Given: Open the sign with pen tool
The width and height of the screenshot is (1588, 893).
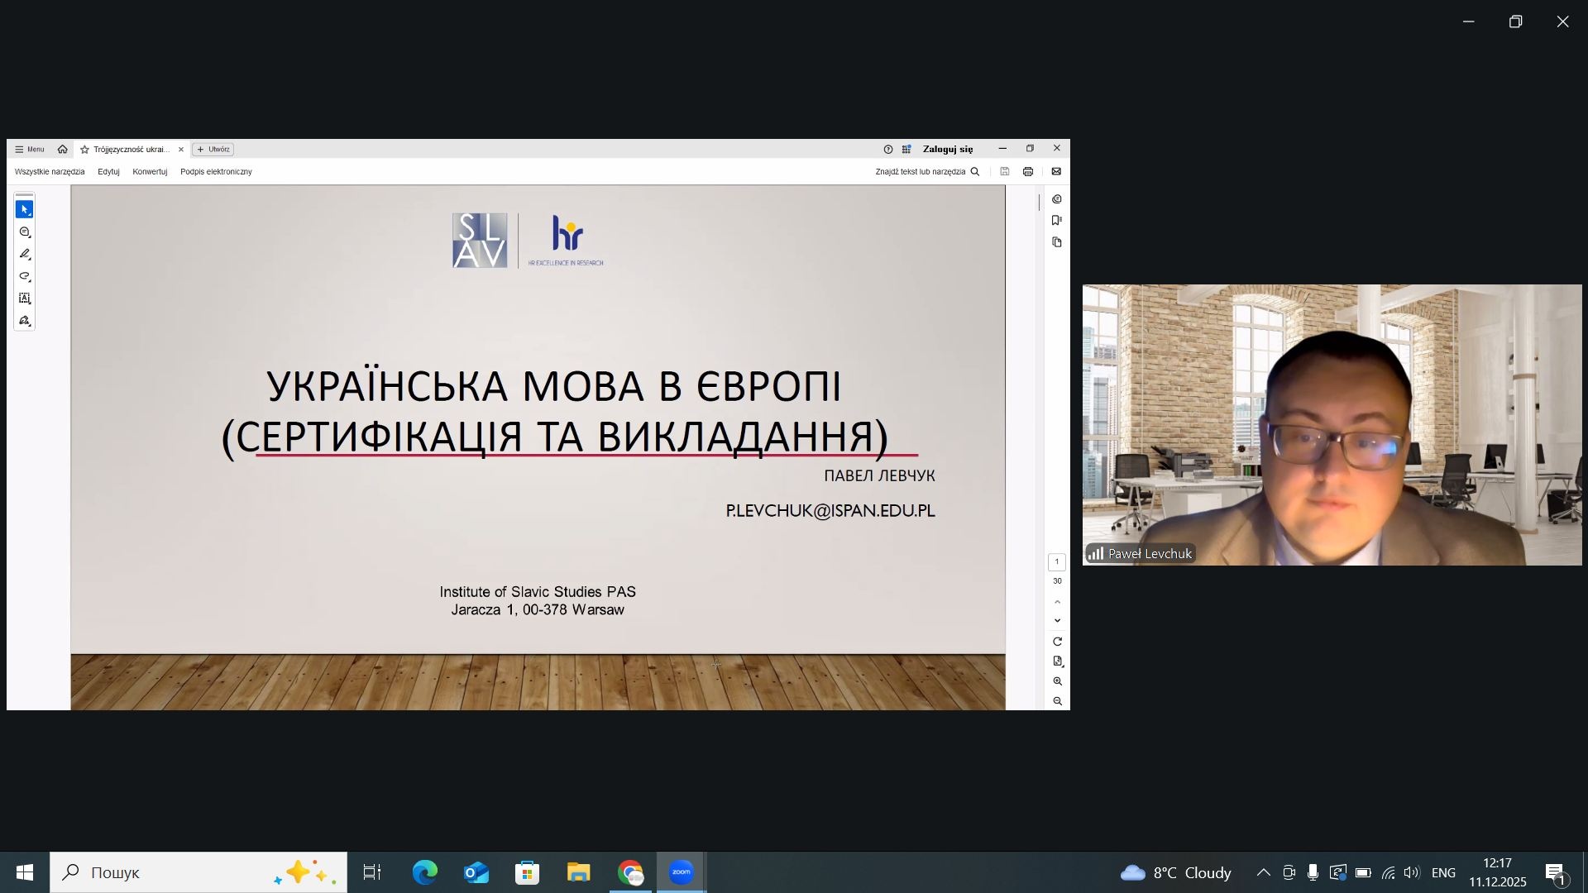Looking at the screenshot, I should point(24,321).
